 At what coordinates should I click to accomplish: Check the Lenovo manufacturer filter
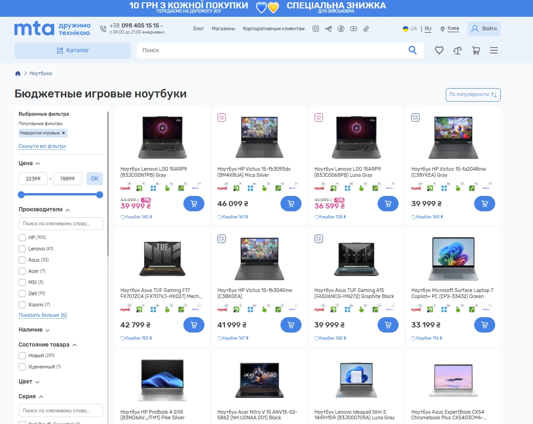[x=22, y=249]
